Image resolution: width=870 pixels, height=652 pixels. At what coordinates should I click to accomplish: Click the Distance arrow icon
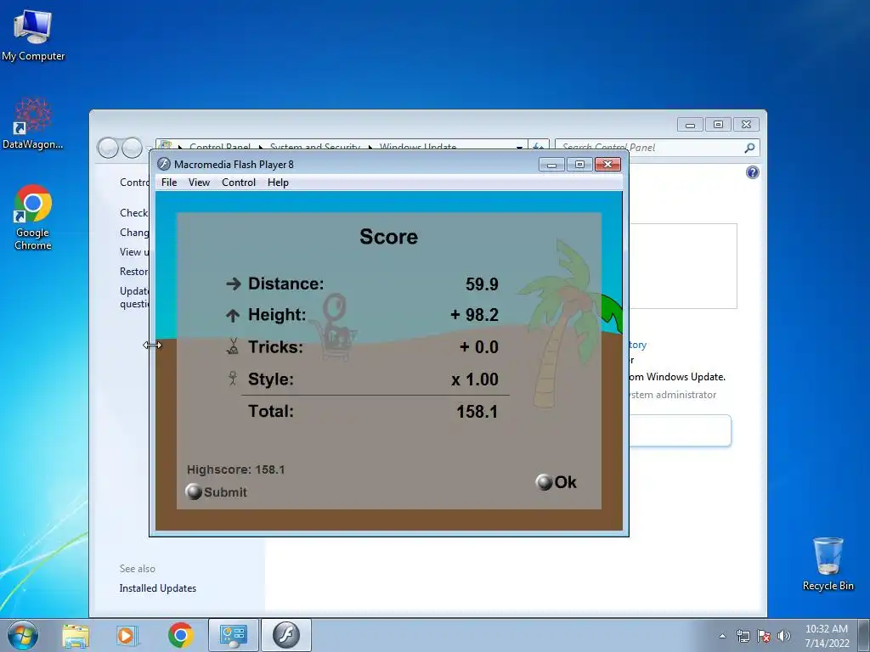point(234,284)
